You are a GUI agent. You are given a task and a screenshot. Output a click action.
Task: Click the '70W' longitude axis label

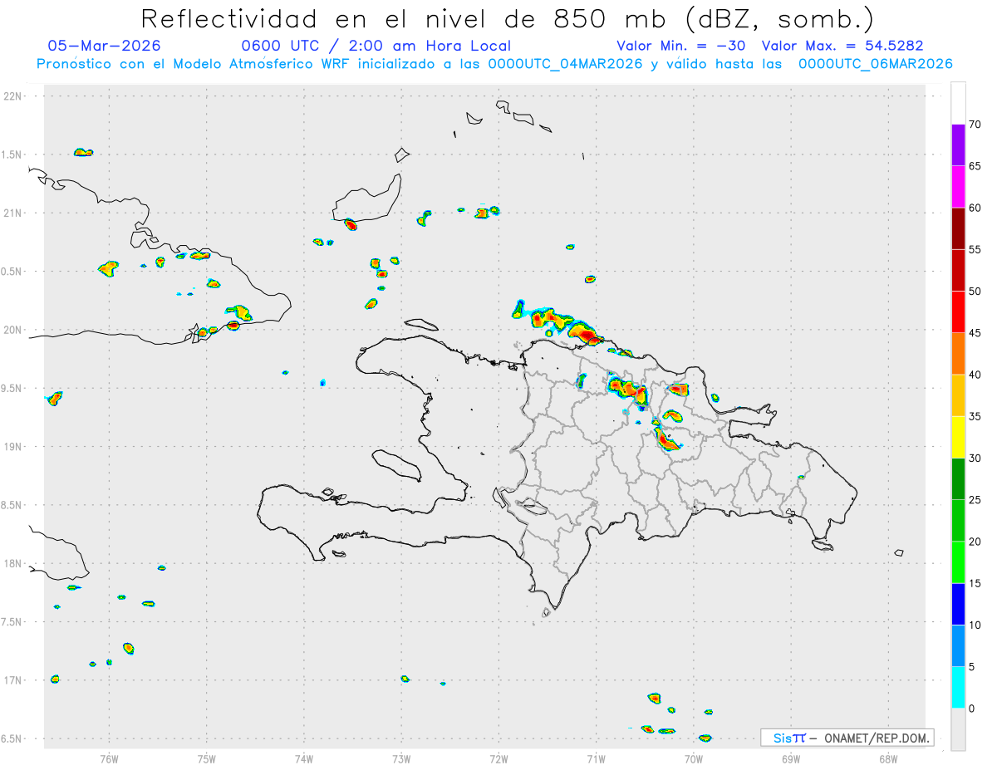pos(694,758)
